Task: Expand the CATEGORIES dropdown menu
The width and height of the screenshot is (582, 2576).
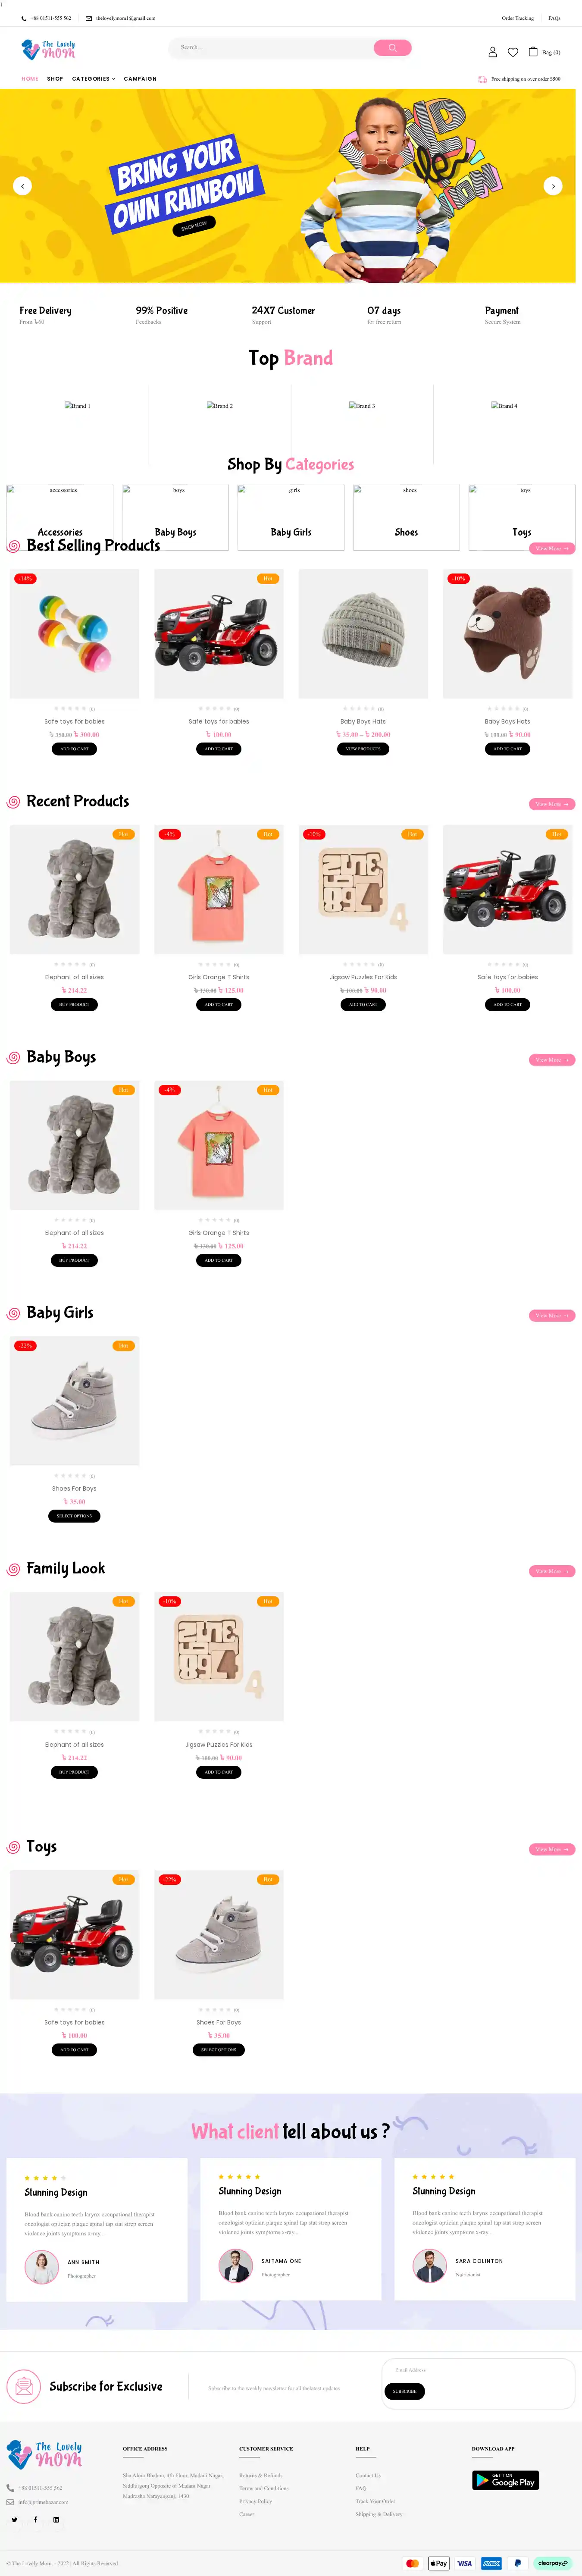Action: tap(93, 79)
